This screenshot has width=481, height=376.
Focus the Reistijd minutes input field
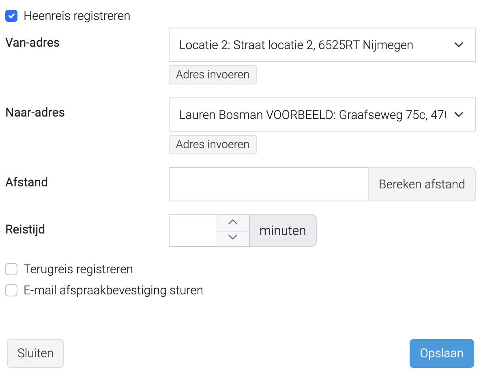pos(193,231)
